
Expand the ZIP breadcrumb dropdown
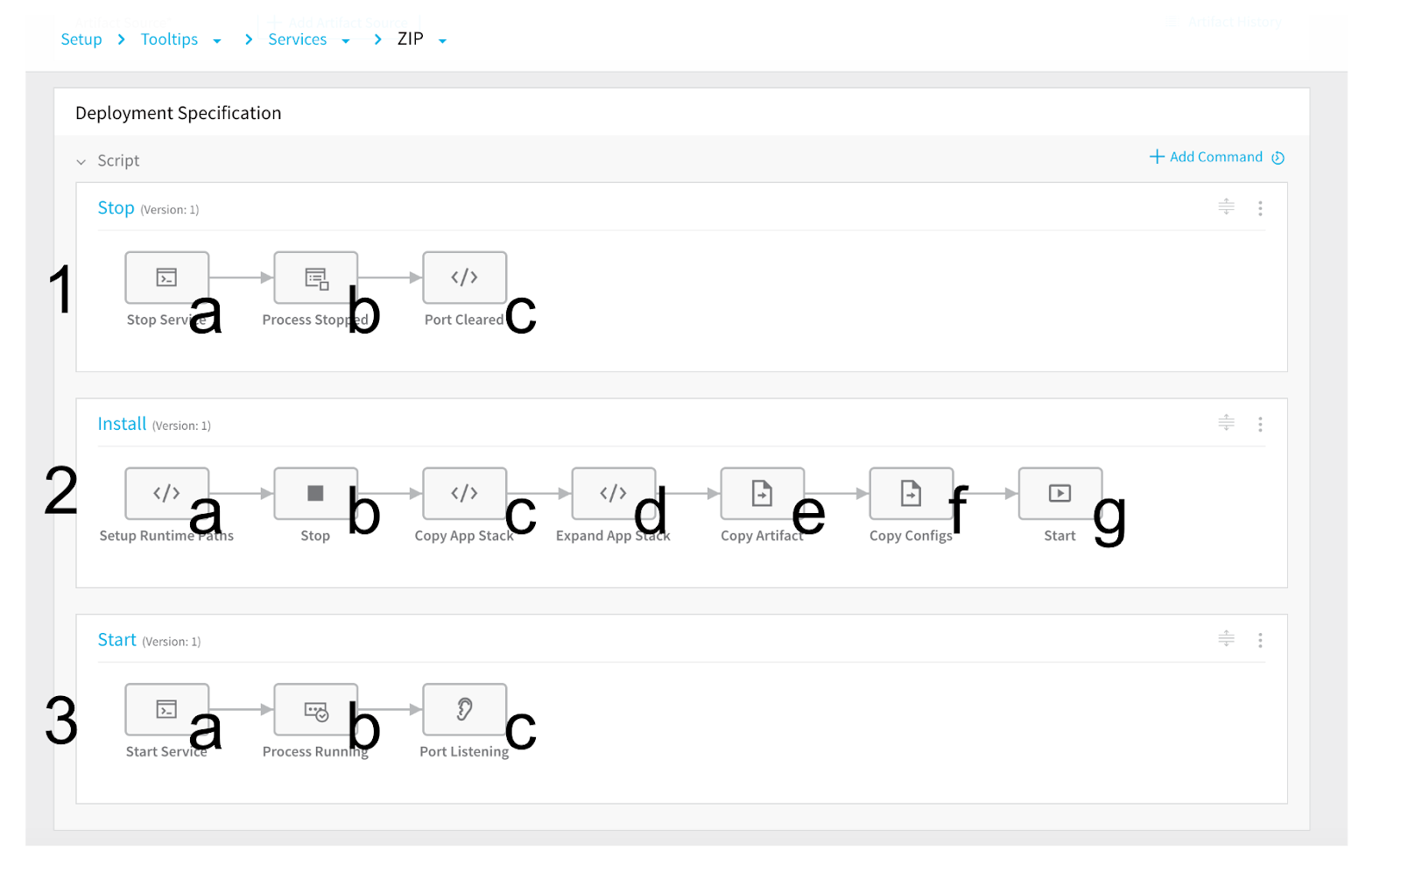click(442, 41)
